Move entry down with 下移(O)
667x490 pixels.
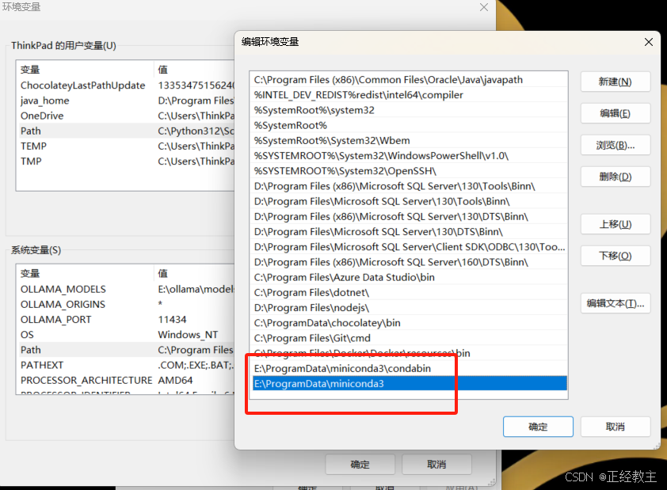[615, 256]
